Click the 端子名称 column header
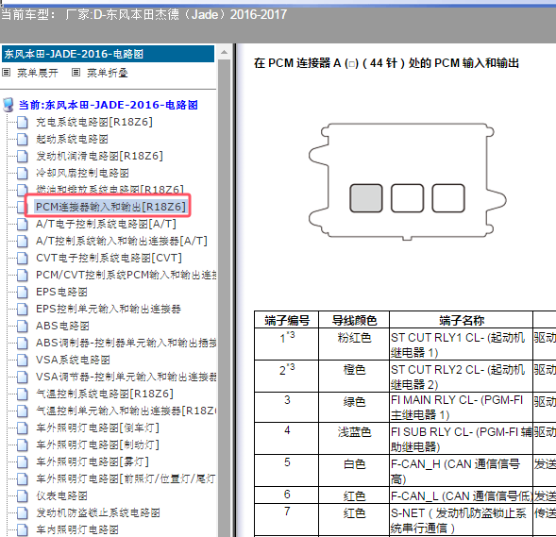Screen dimensions: 556x537 tap(462, 320)
